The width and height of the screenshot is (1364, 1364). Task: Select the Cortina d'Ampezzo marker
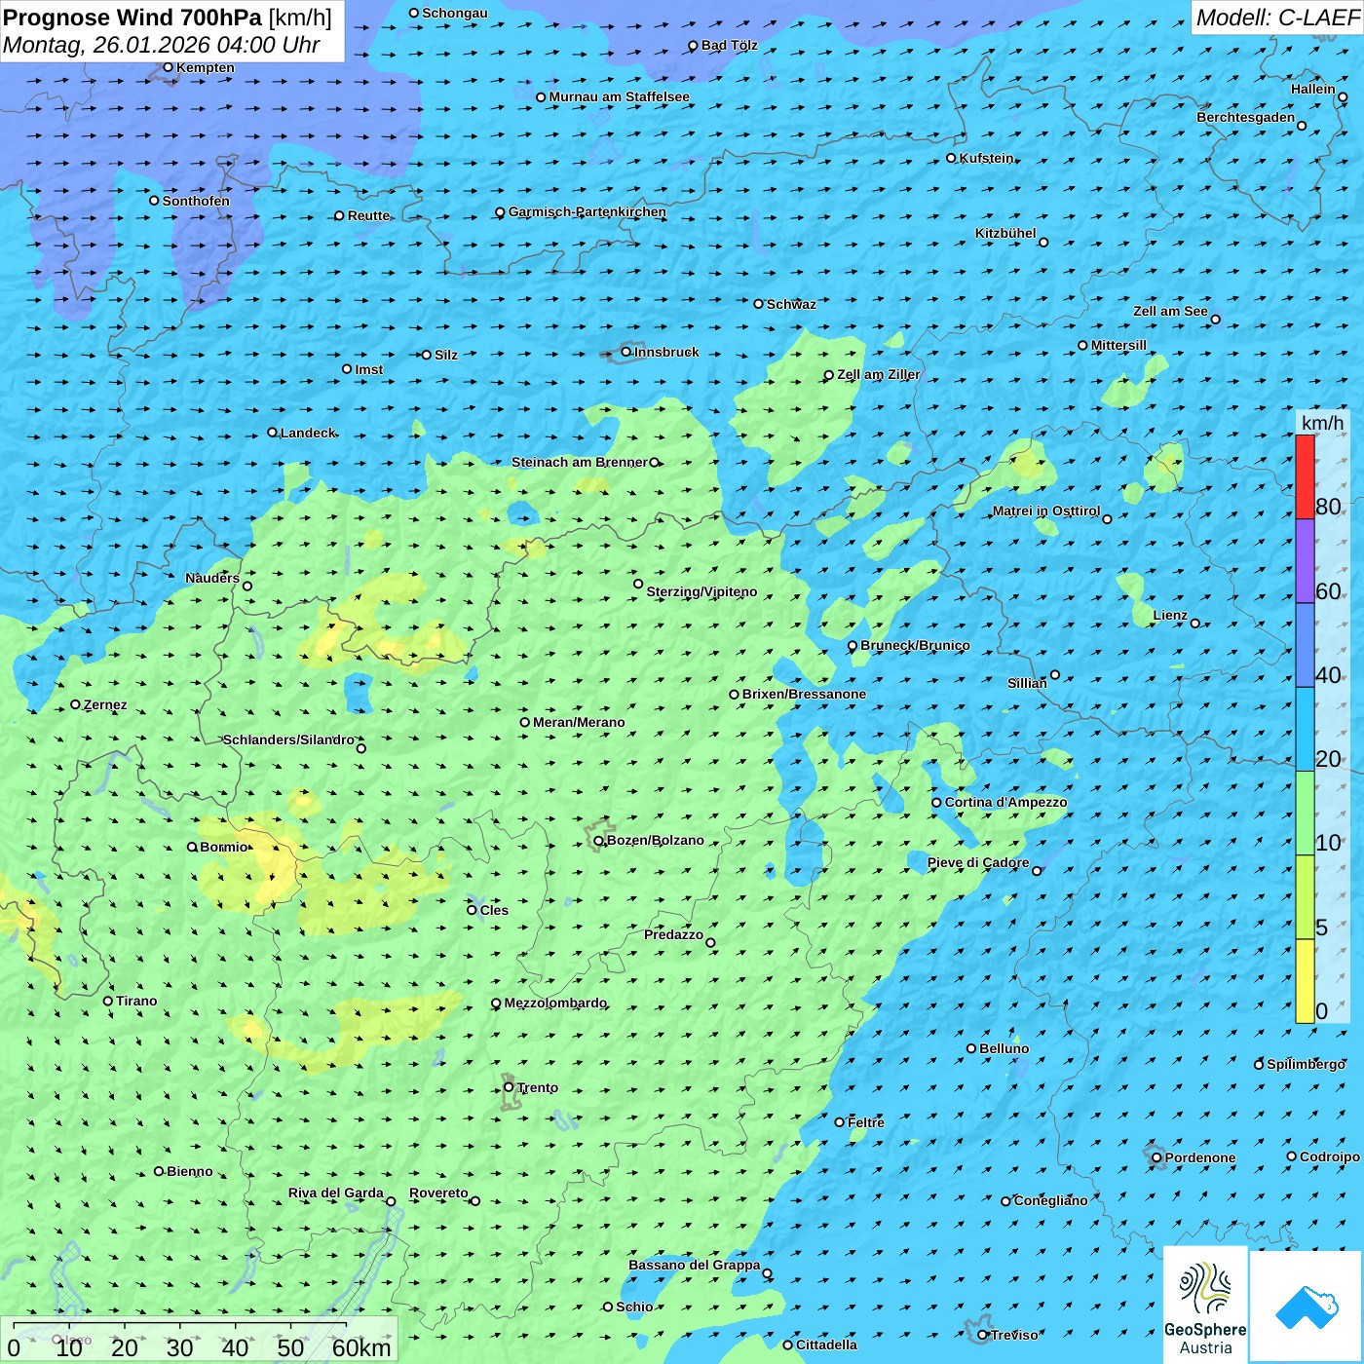click(936, 803)
